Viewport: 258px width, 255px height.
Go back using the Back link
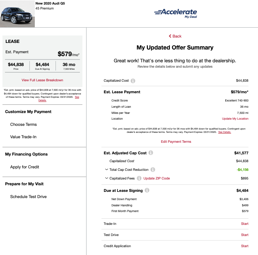175,36
